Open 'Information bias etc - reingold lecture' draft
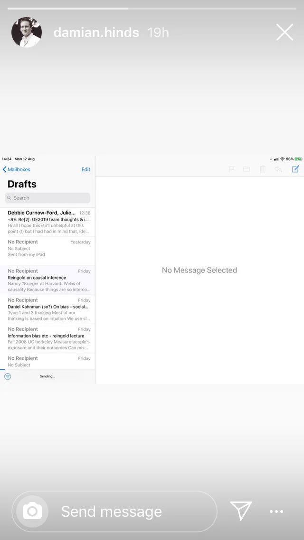This screenshot has height=540, width=304. click(47, 338)
